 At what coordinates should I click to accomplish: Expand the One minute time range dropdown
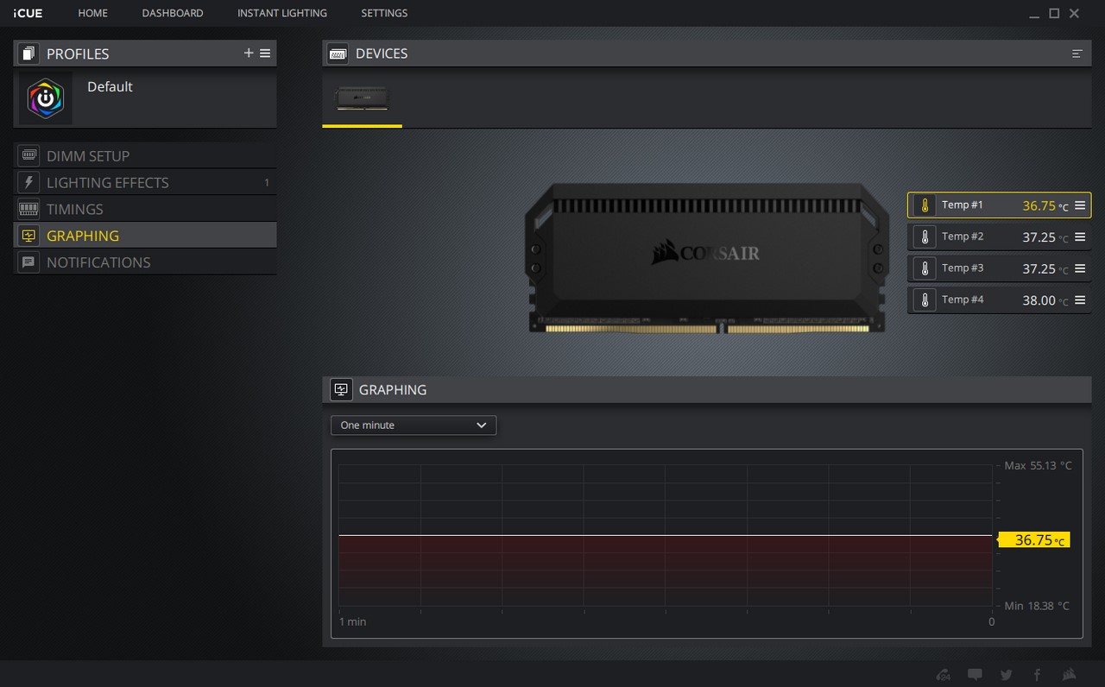pyautogui.click(x=414, y=425)
